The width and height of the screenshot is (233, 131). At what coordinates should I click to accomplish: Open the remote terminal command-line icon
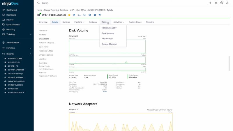79,15
